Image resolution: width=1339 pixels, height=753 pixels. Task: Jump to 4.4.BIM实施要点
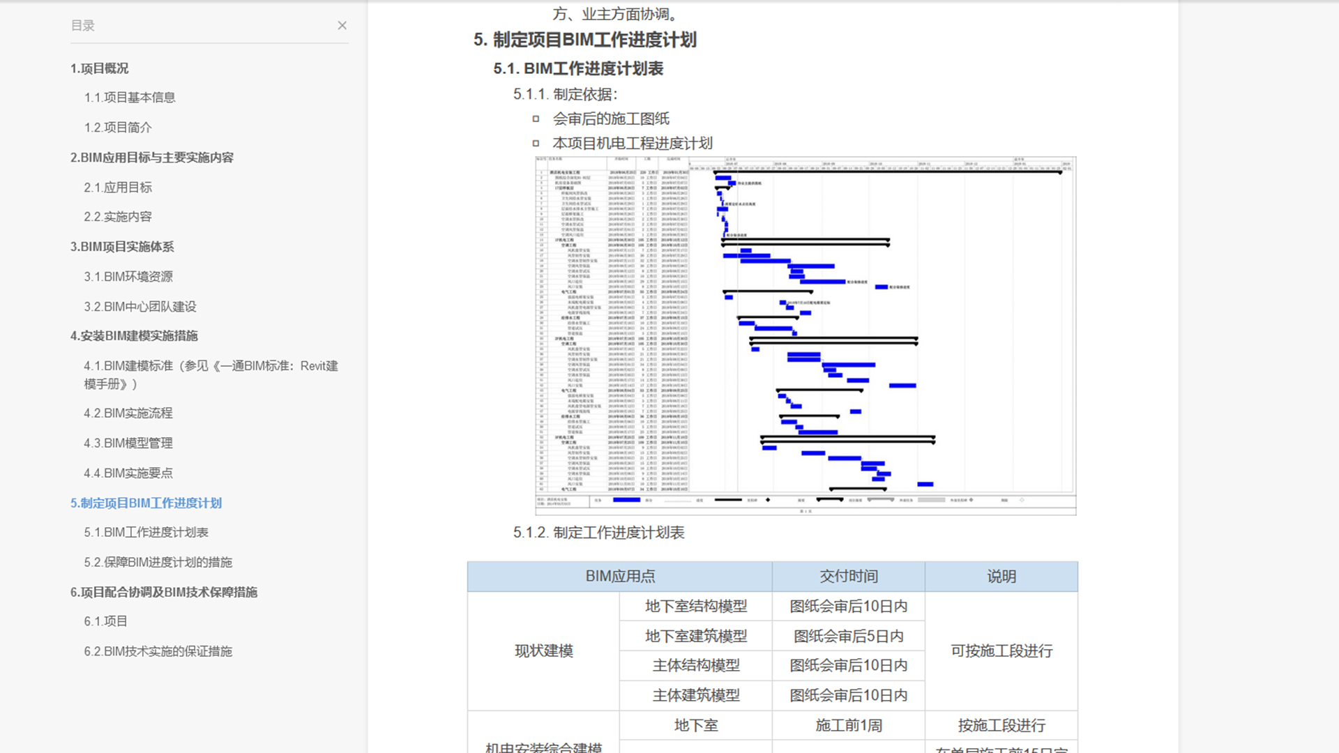pyautogui.click(x=128, y=473)
